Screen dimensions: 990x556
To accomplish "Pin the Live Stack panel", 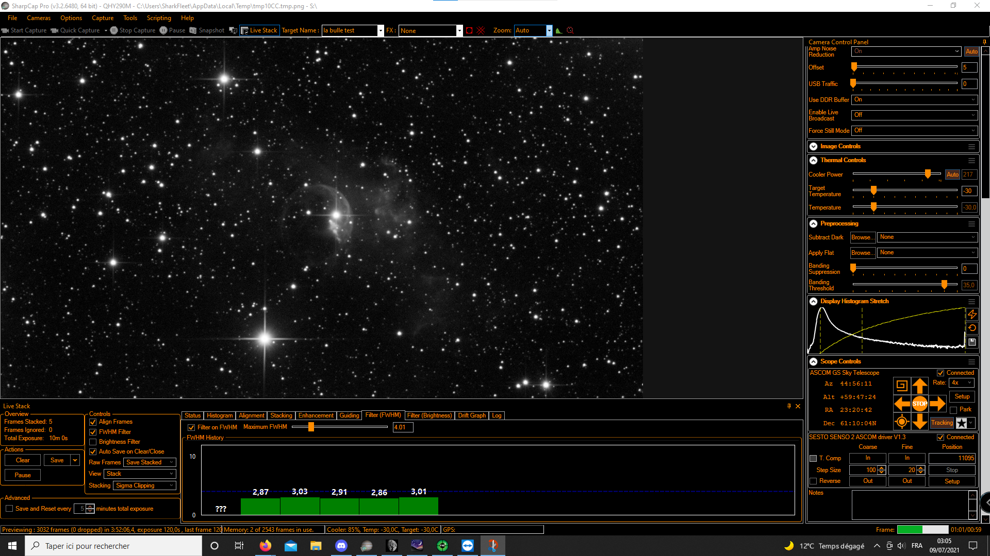I will coord(789,406).
